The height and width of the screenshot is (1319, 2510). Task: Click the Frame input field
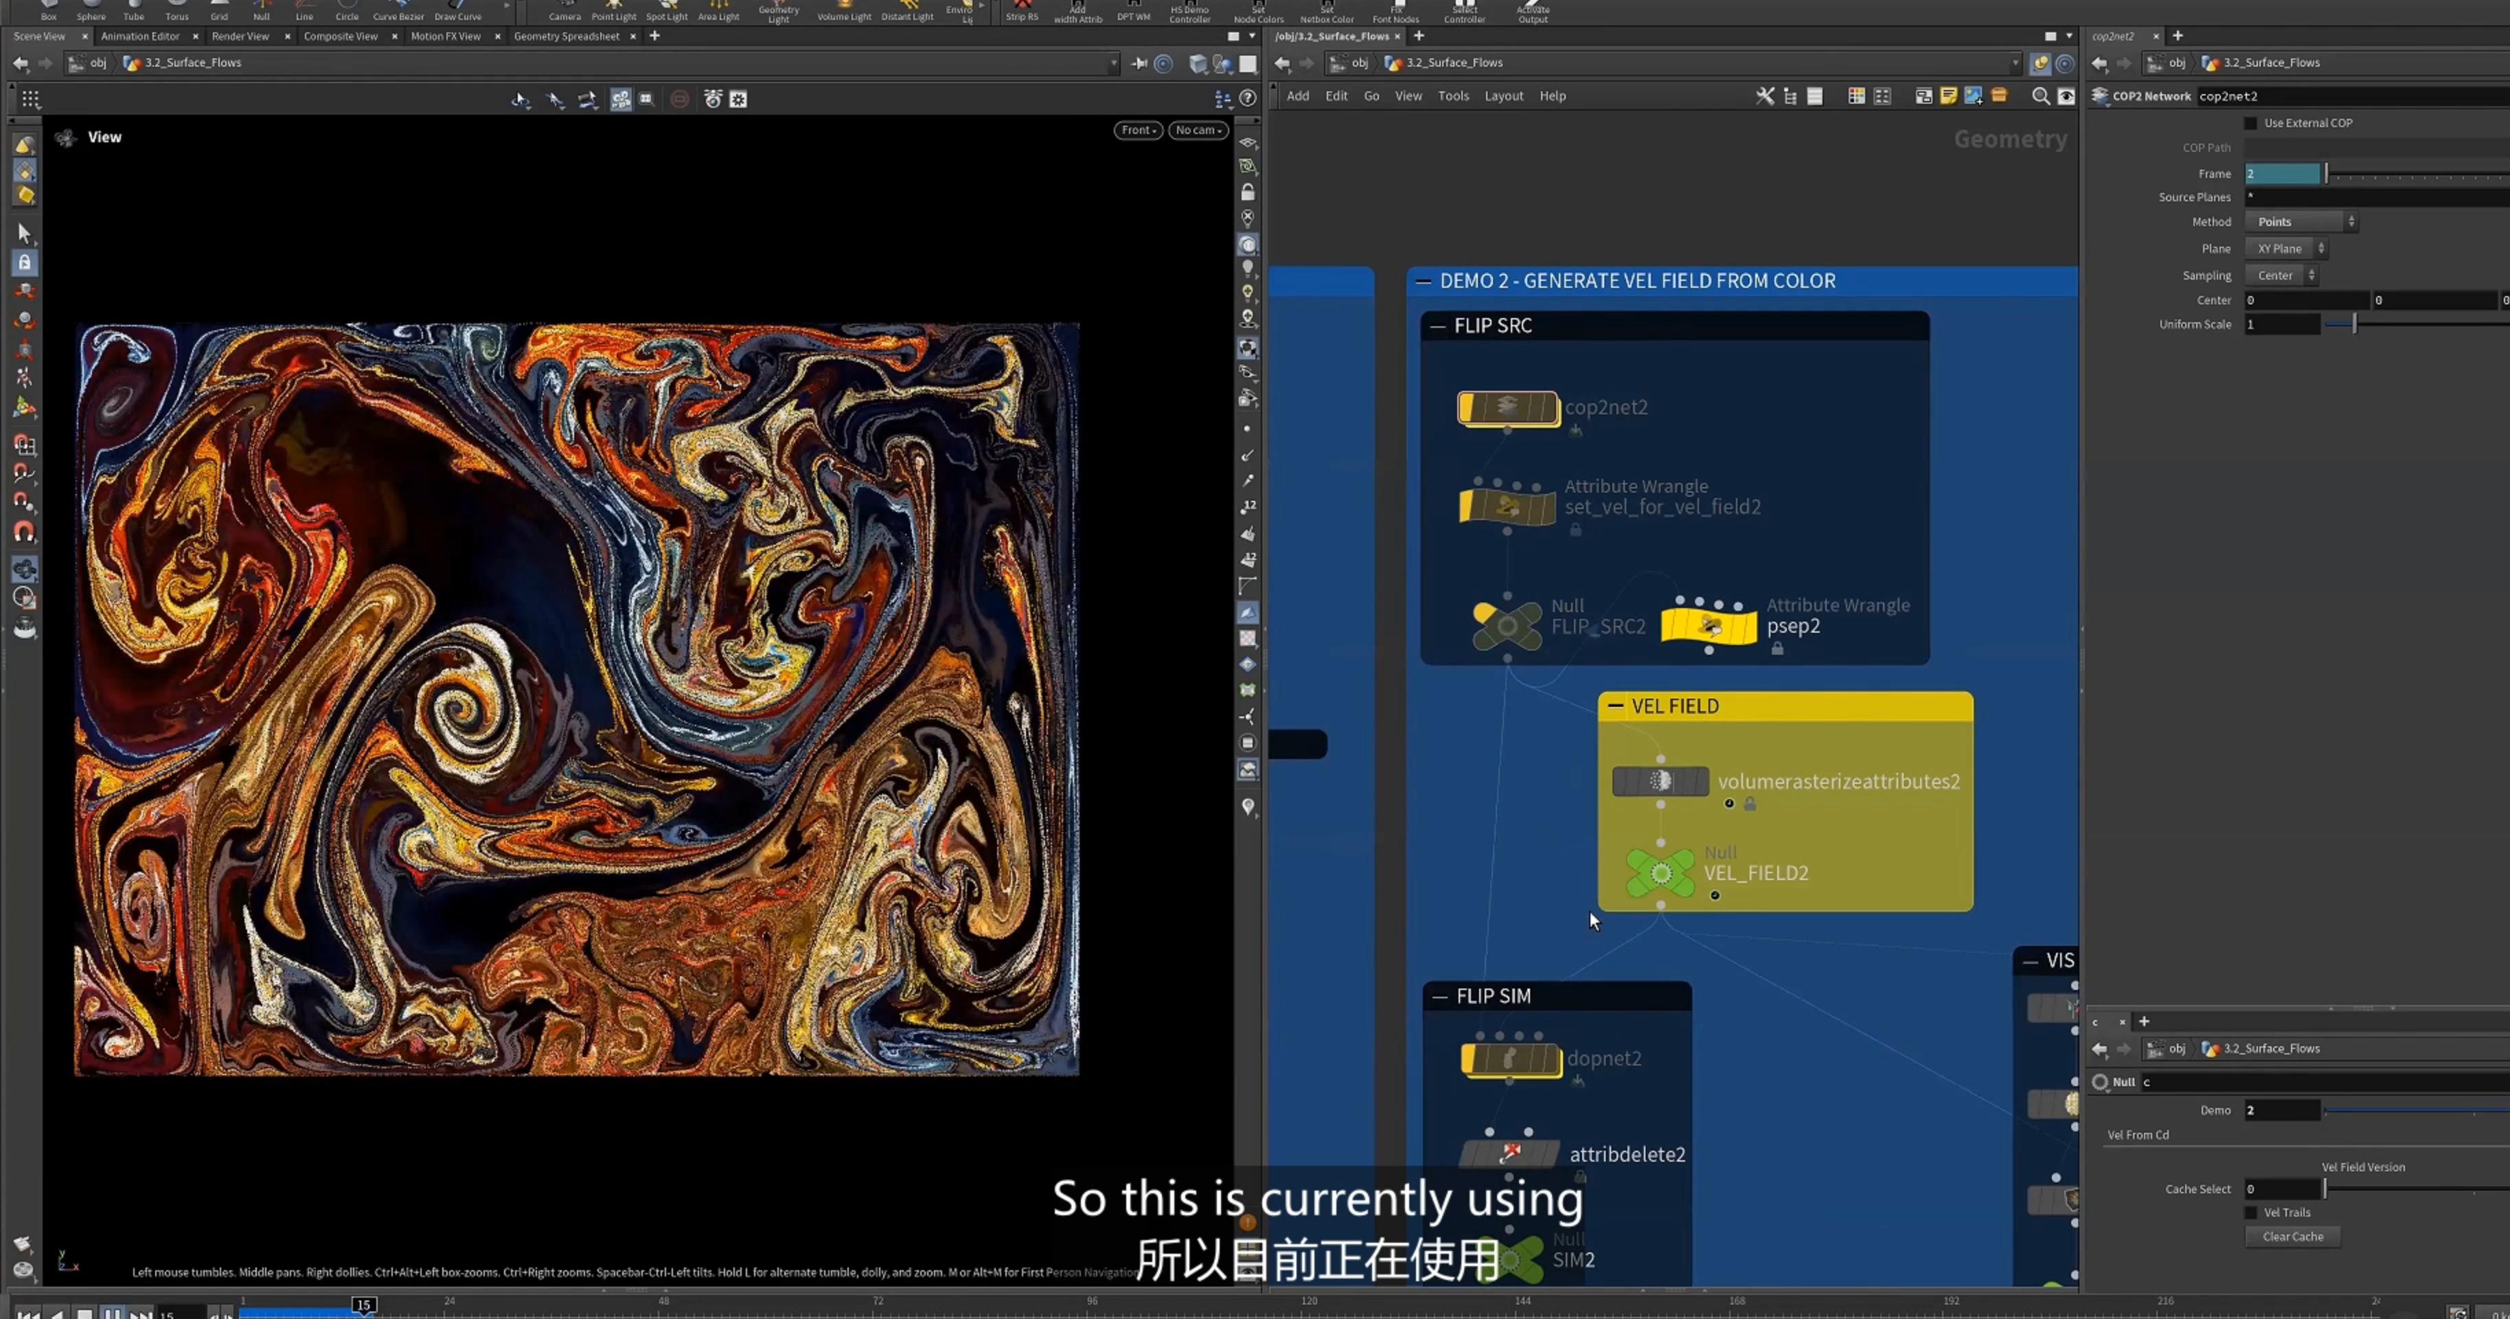(2282, 174)
